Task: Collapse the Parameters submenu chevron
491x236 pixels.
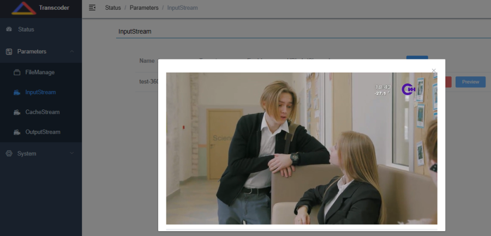Action: (x=72, y=51)
